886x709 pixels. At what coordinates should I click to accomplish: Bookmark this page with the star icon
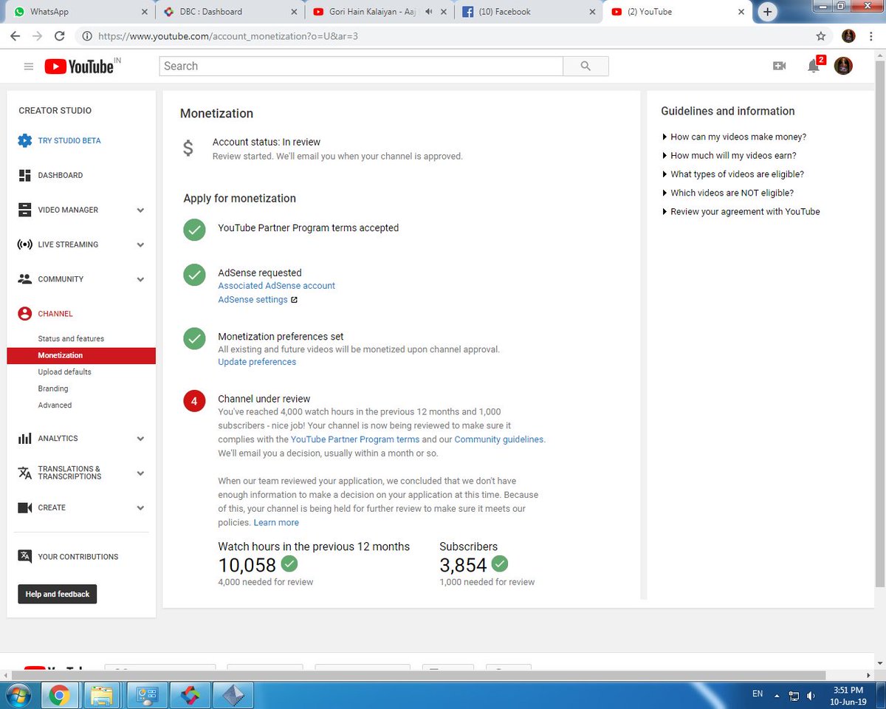point(821,35)
